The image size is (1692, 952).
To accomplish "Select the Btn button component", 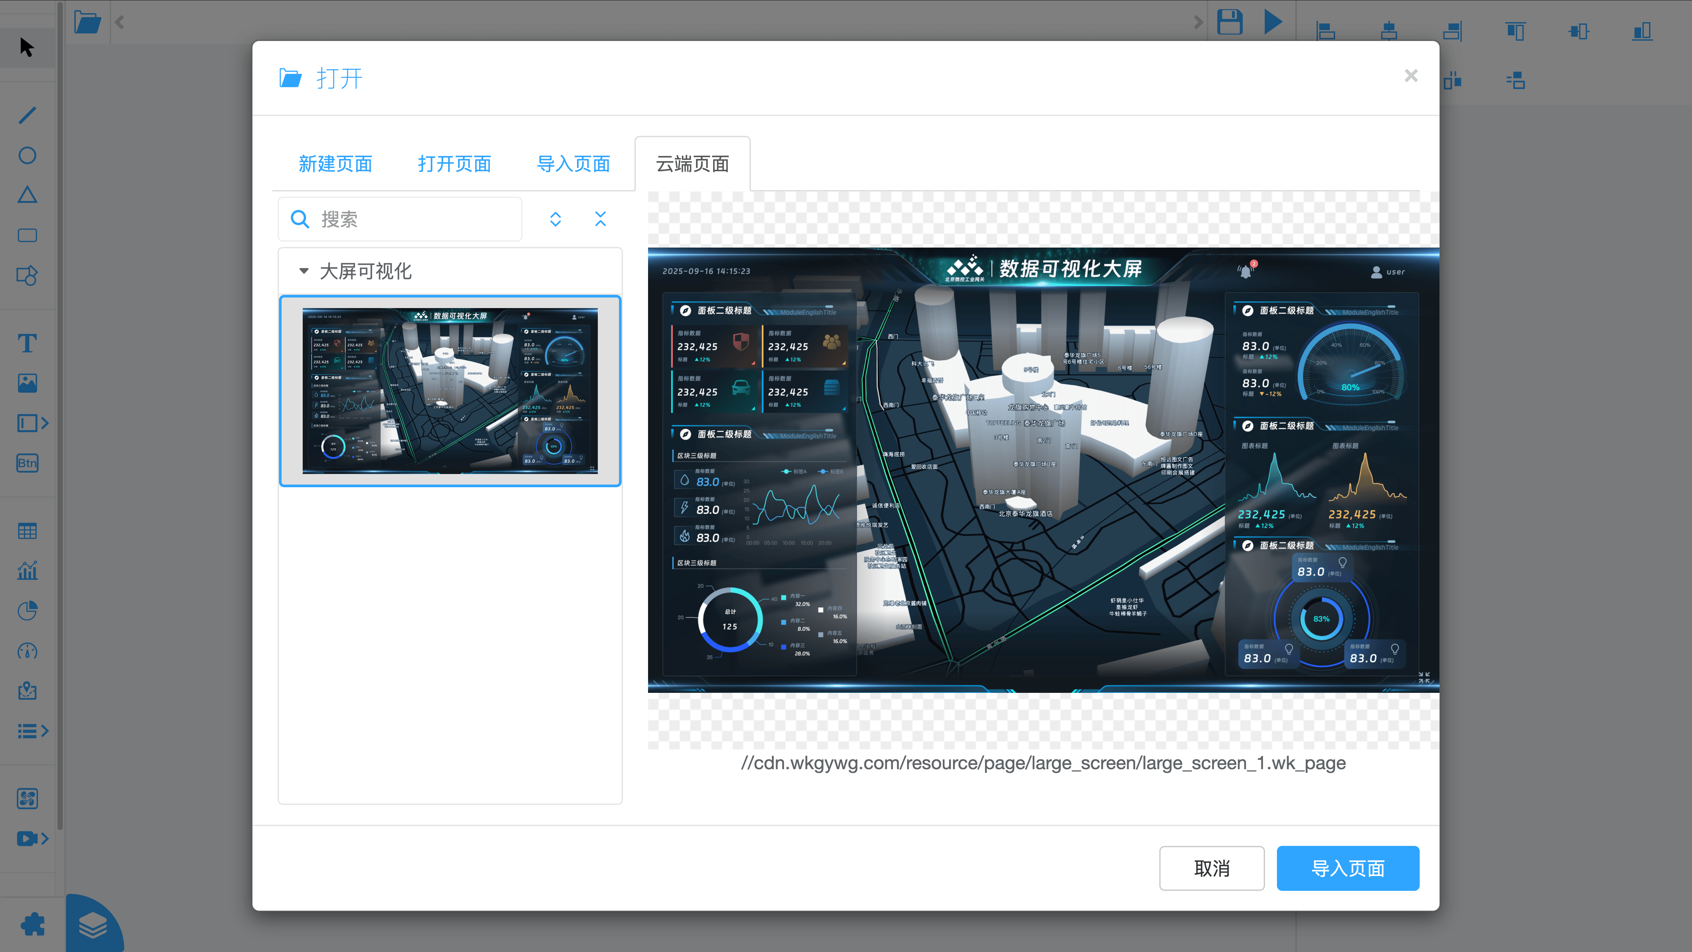I will 27,463.
